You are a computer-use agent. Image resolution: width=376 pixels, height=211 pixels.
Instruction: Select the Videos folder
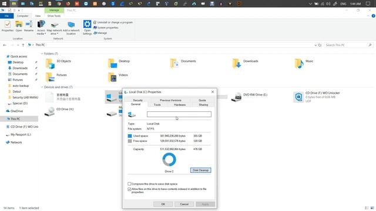point(118,77)
